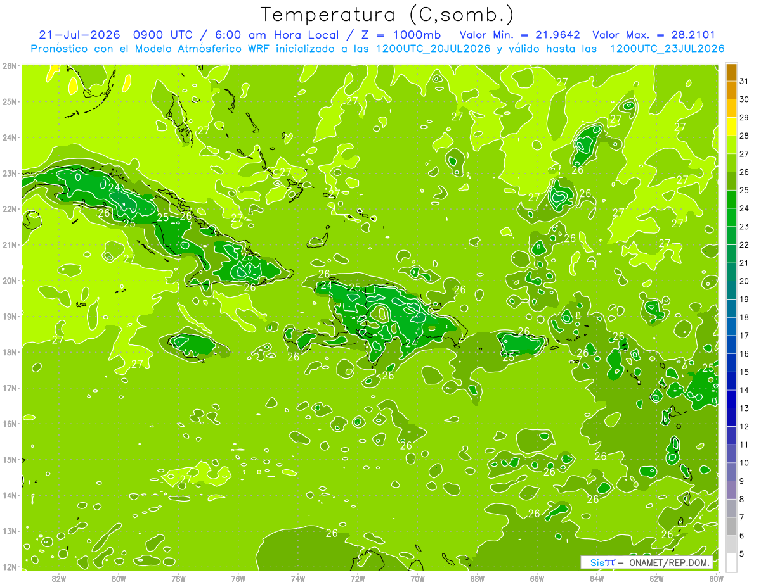
Task: Click longitude axis label "70W"
Action: [x=417, y=578]
